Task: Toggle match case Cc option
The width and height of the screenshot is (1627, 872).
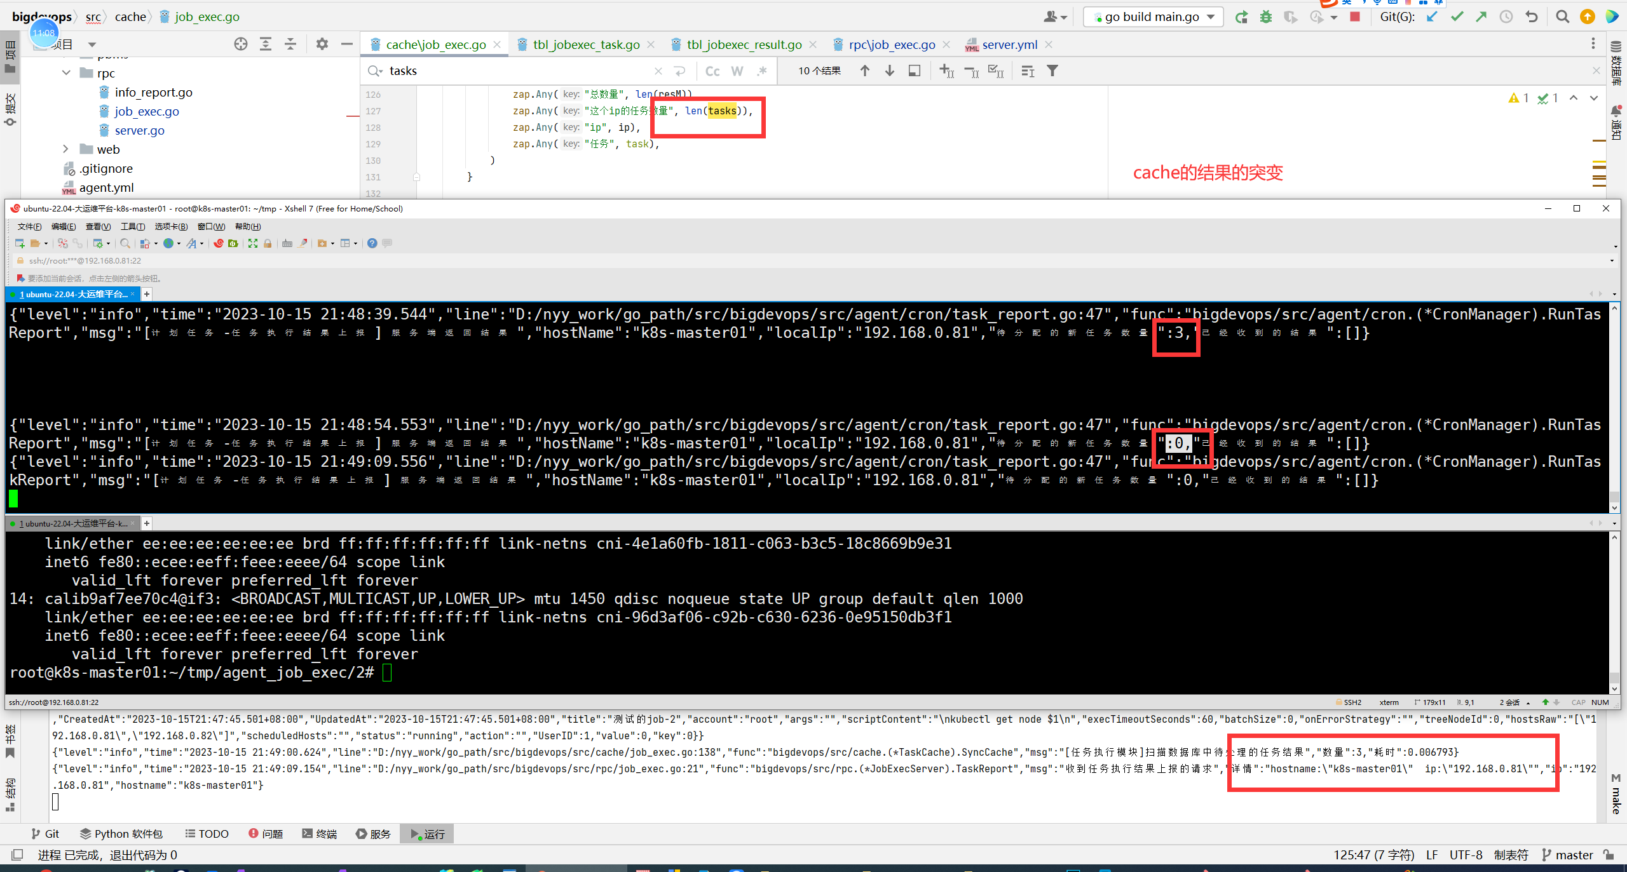Action: click(x=712, y=71)
